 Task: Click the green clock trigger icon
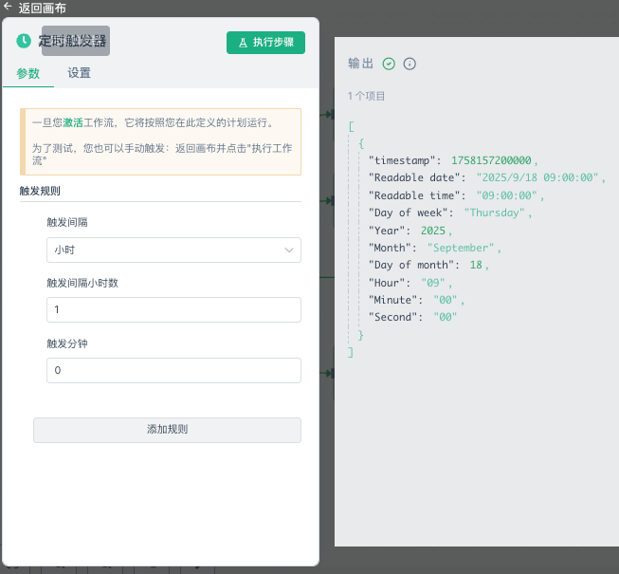24,42
